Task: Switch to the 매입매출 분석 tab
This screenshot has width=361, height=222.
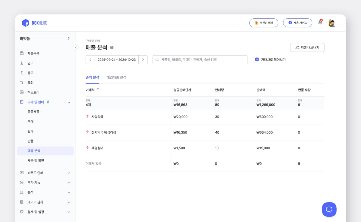Action: click(x=117, y=77)
